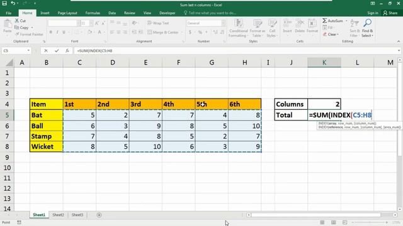Switch to the Developer ribbon tab

pos(167,13)
